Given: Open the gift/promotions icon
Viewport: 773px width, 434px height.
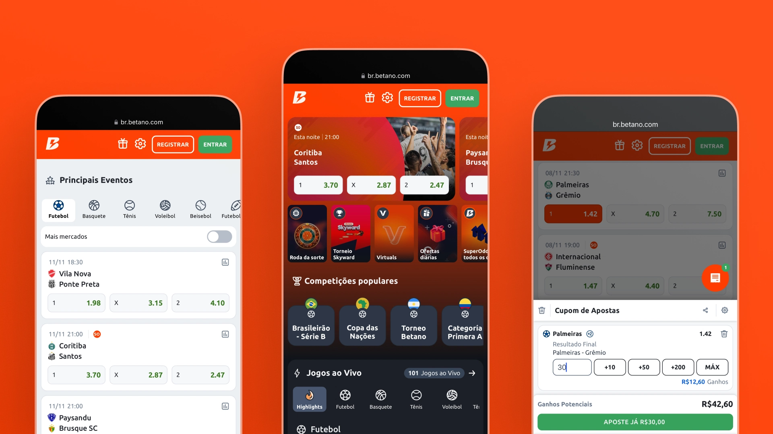Looking at the screenshot, I should [370, 98].
